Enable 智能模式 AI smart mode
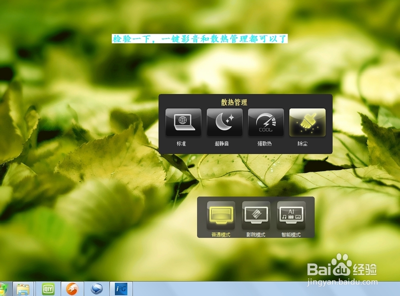The width and height of the screenshot is (400, 296). click(x=291, y=215)
